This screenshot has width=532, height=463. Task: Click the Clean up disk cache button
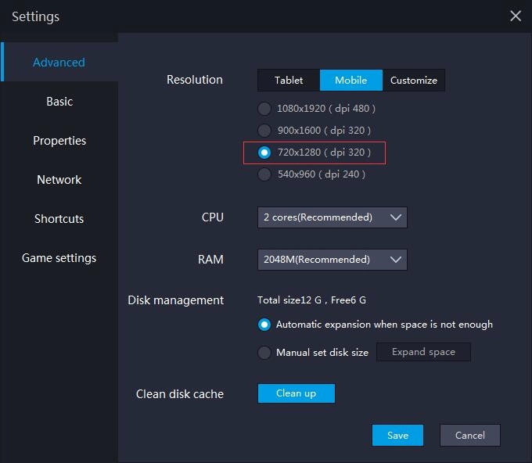pos(297,393)
